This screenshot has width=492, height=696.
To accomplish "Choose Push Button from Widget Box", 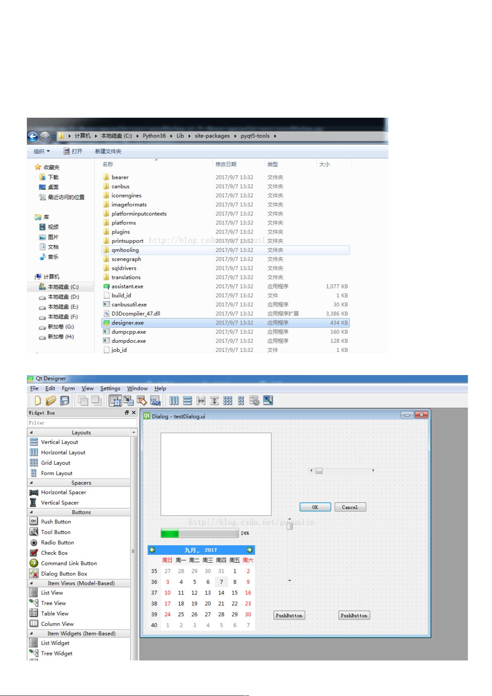I will 56,522.
